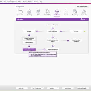Screen dimensions: 91x91
Task: Click the Pay Bills button
Action: point(29,32)
